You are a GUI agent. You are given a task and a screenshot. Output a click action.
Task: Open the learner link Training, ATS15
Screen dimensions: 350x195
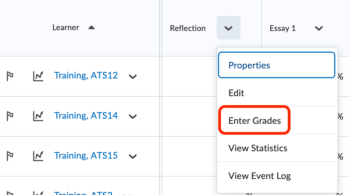[86, 155]
